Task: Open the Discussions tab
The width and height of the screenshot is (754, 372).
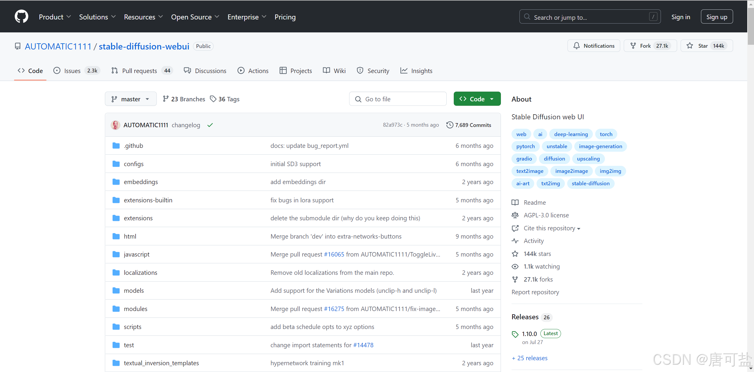Action: tap(205, 71)
